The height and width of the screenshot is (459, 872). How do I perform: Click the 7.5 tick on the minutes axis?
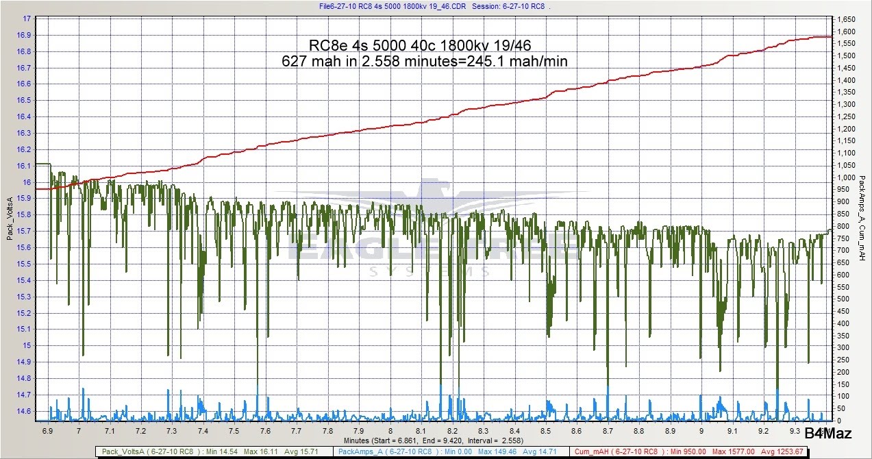pyautogui.click(x=234, y=431)
